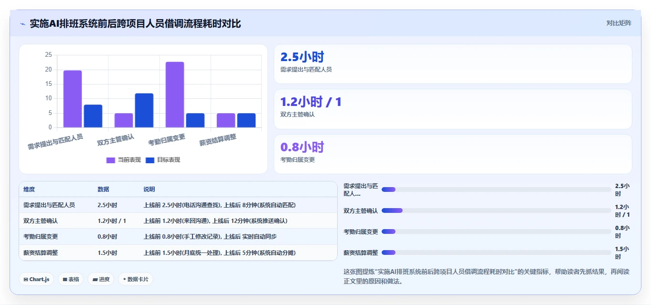The image size is (651, 305).
Task: Click the 说明 column header
Action: [x=149, y=189]
